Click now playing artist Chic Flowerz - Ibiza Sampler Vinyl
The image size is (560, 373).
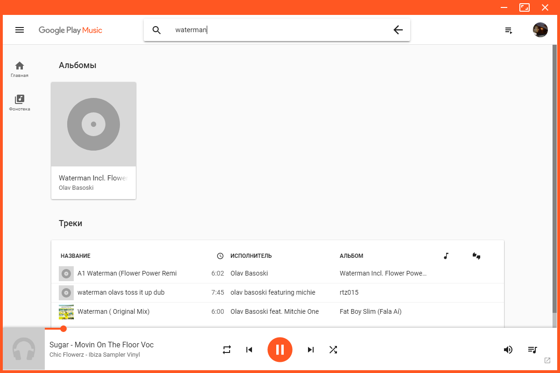[x=95, y=355]
